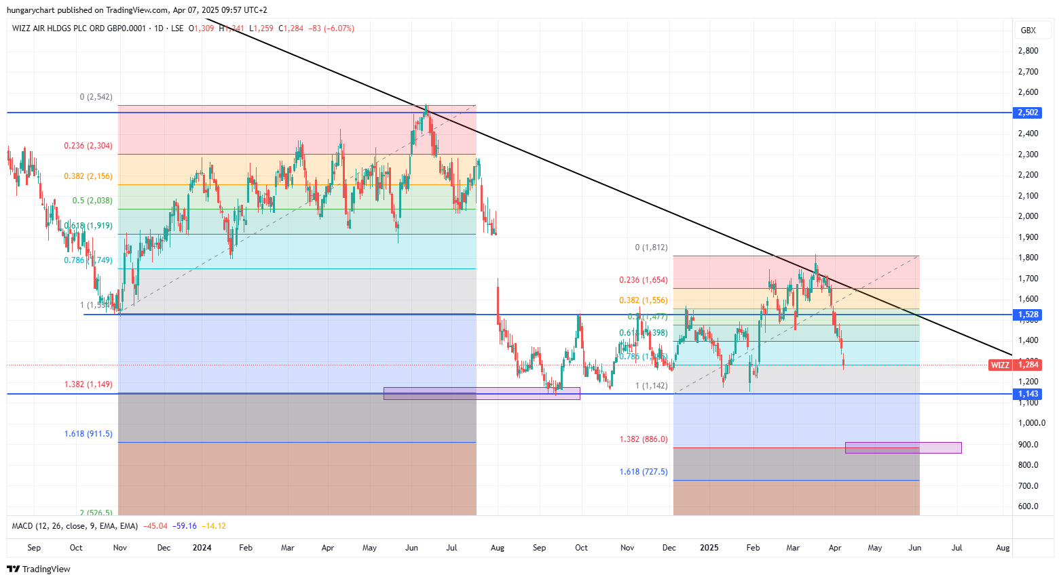Select Fibonacci label 1.382 (886.0)
This screenshot has height=581, width=1061.
pyautogui.click(x=644, y=439)
